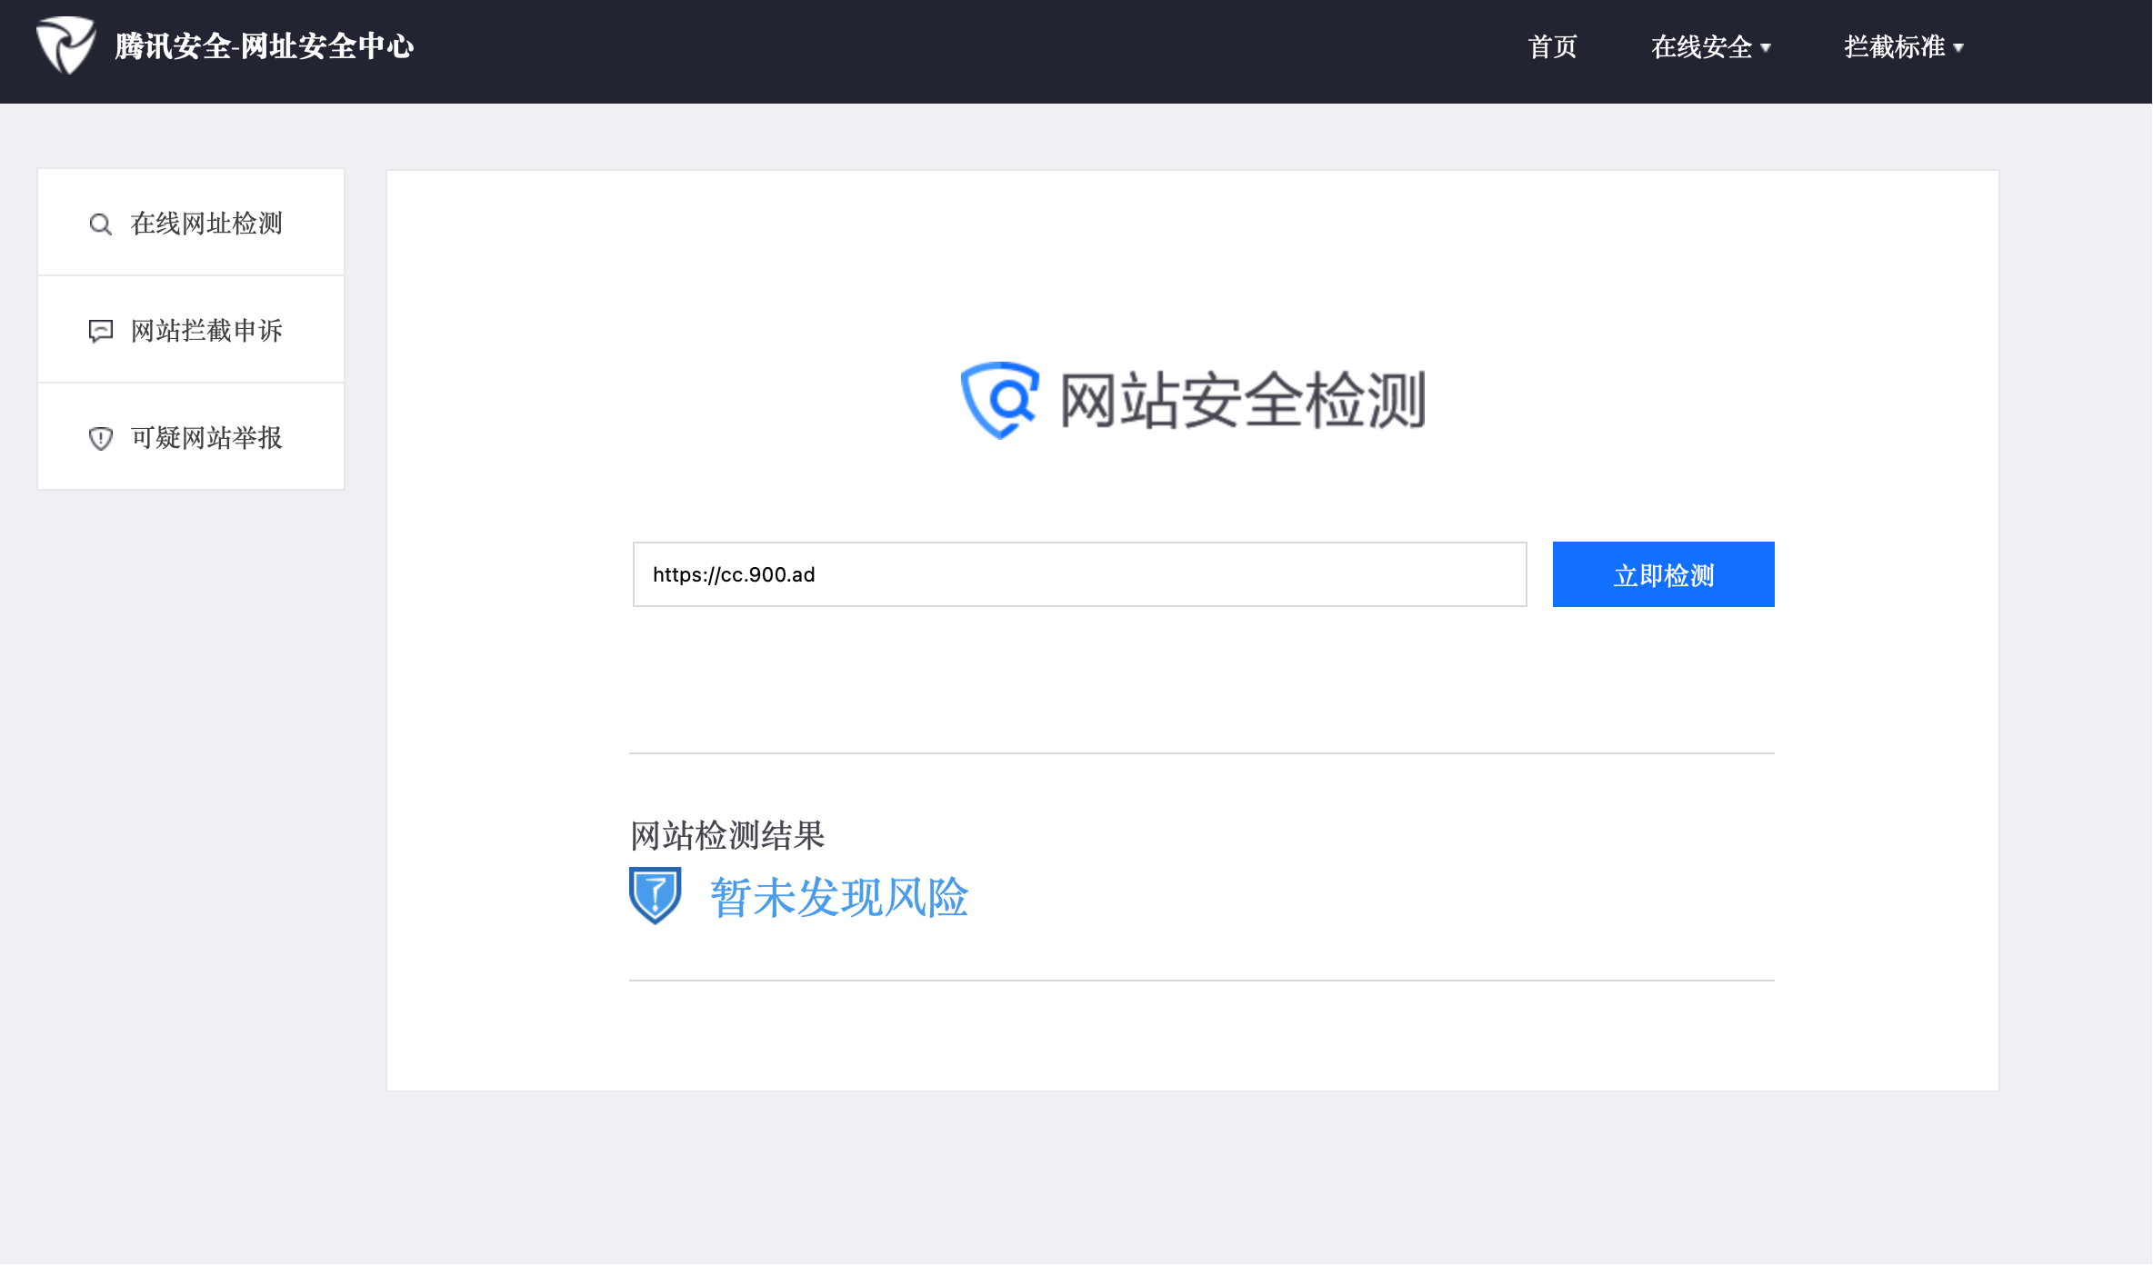2153x1265 pixels.
Task: Expand the 在线安全 dropdown arrow
Action: tap(1766, 48)
